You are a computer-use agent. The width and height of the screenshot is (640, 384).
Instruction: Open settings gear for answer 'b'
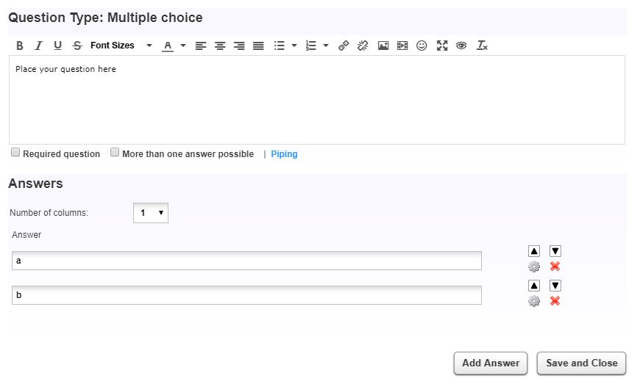click(x=534, y=301)
